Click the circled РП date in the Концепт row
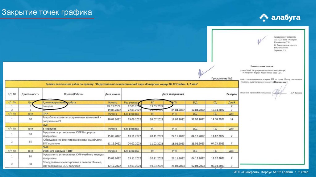 pos(156,106)
